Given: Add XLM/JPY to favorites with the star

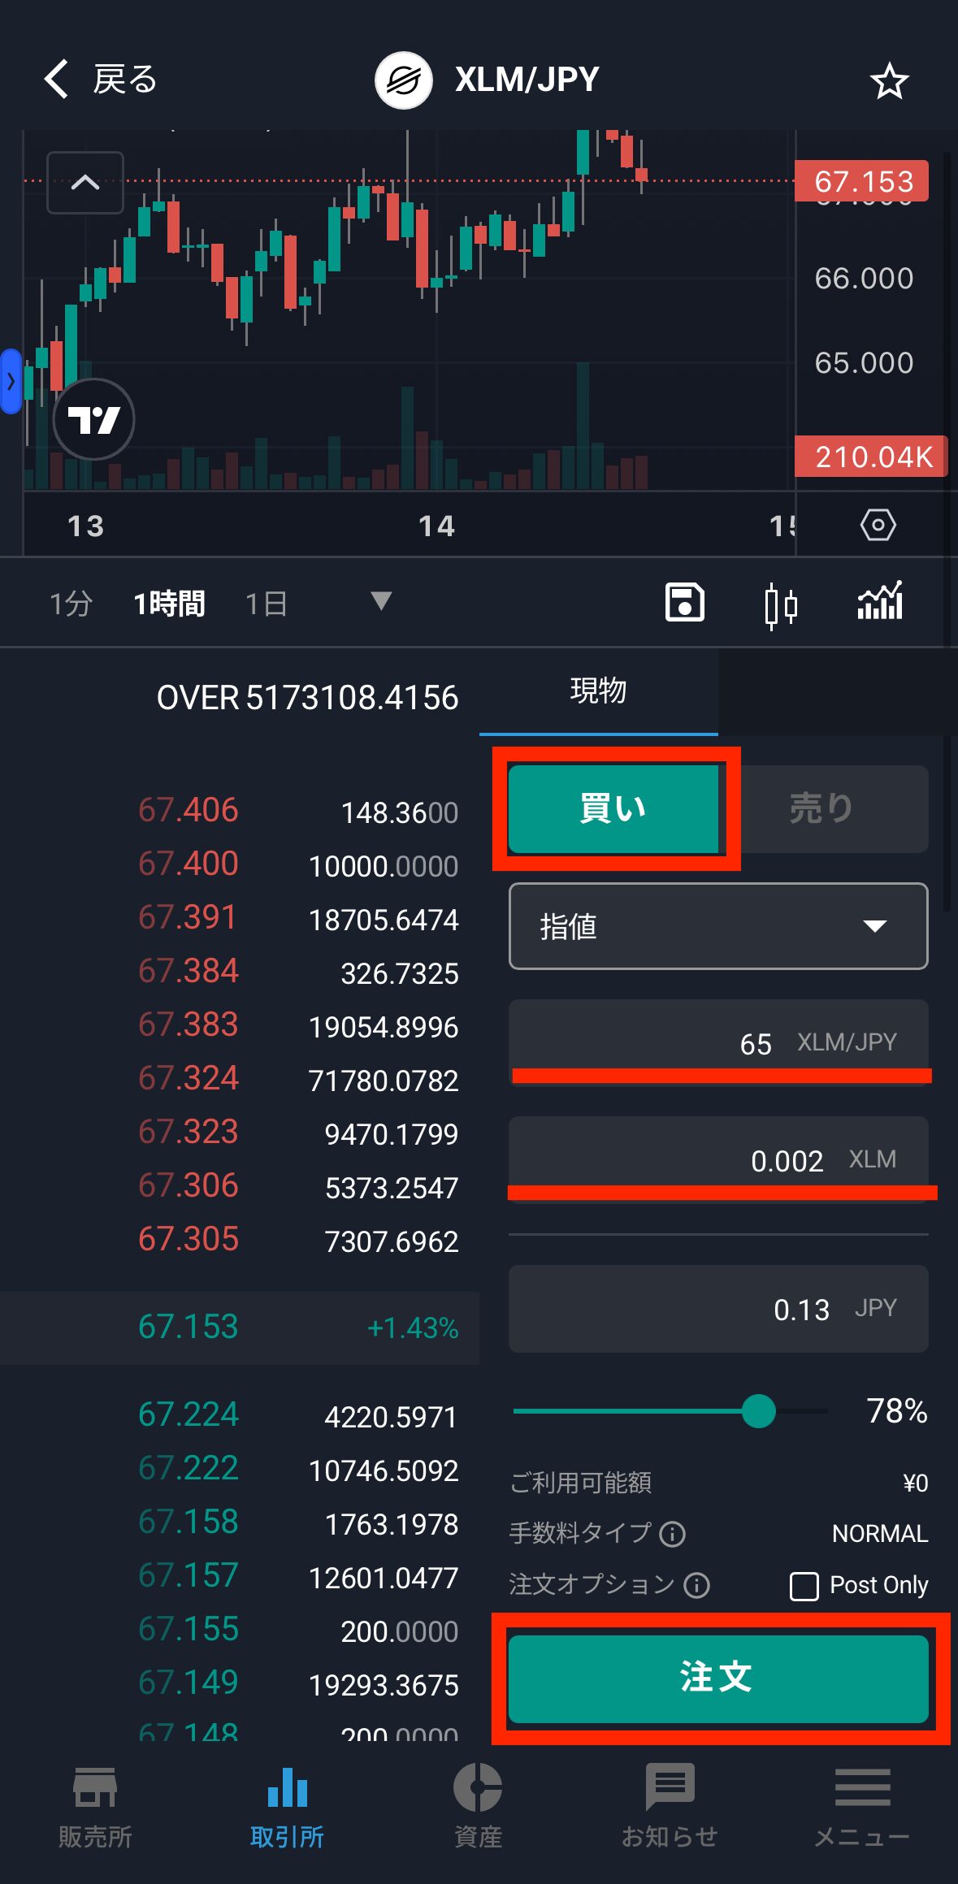Looking at the screenshot, I should click(889, 80).
